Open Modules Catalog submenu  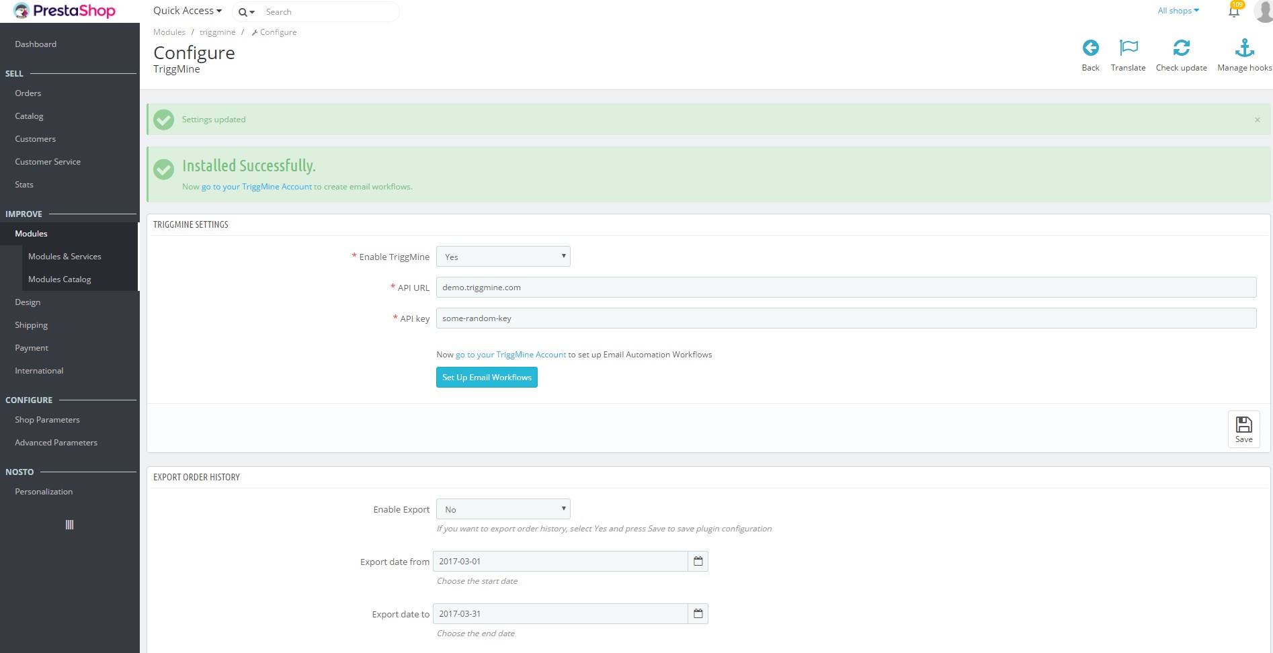point(60,279)
